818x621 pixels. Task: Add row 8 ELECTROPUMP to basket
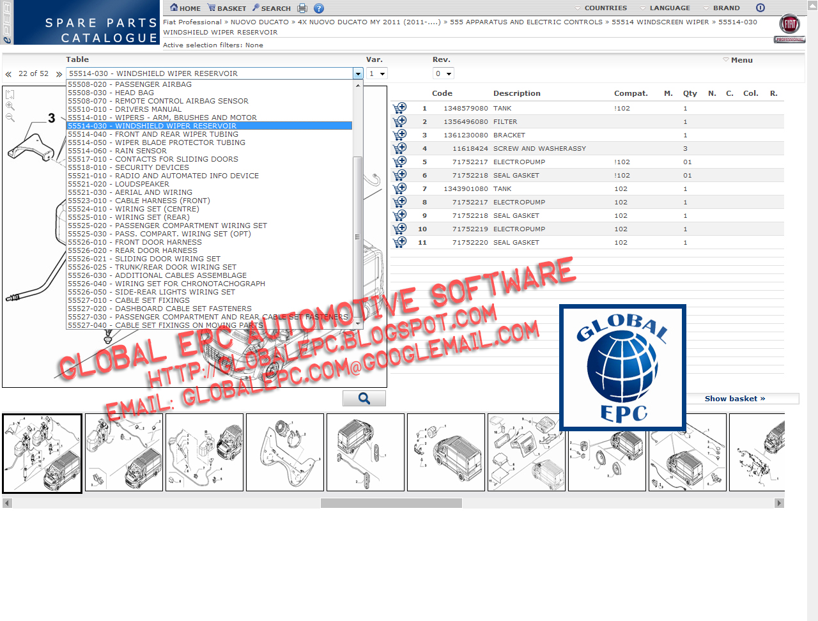pyautogui.click(x=400, y=202)
